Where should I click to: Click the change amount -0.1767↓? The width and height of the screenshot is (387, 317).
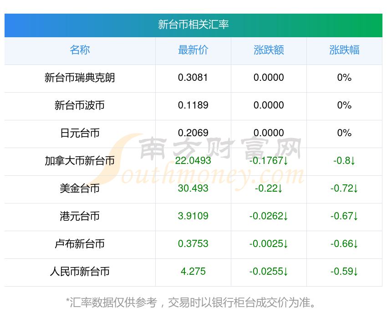pyautogui.click(x=269, y=161)
